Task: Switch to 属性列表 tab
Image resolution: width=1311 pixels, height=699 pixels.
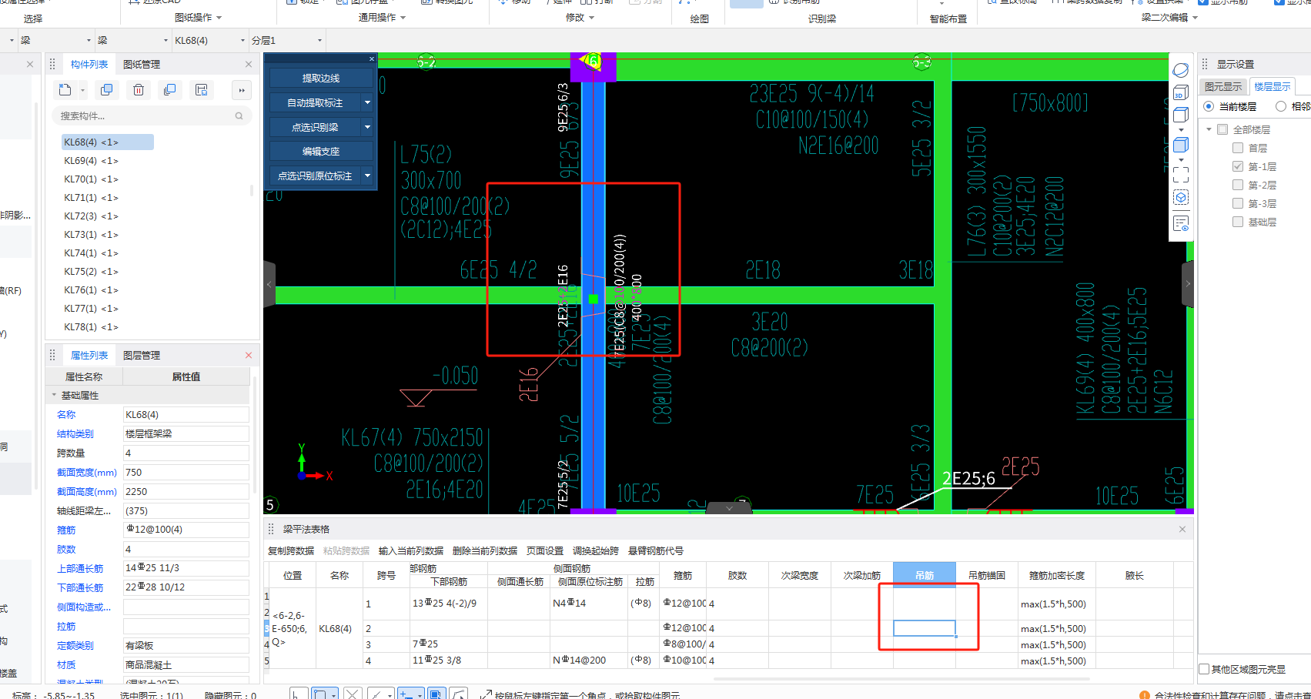Action: click(89, 356)
